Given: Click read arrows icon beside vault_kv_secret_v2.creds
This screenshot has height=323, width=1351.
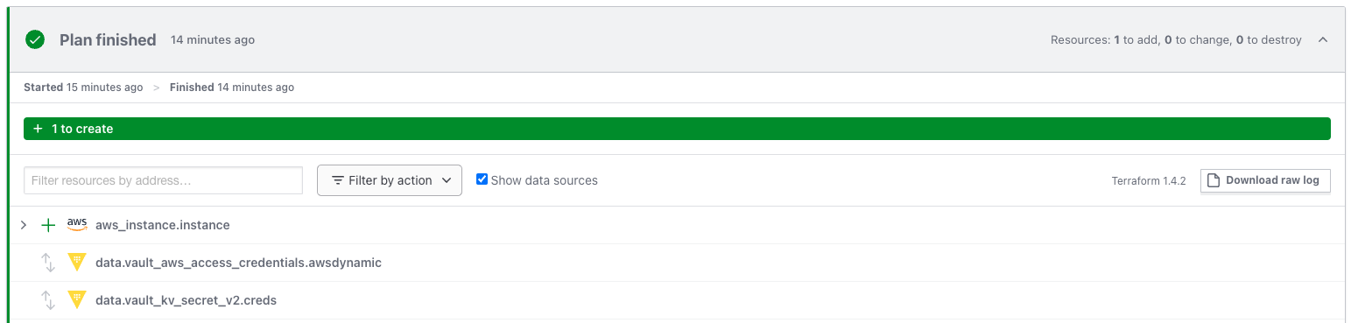Looking at the screenshot, I should click(x=49, y=300).
